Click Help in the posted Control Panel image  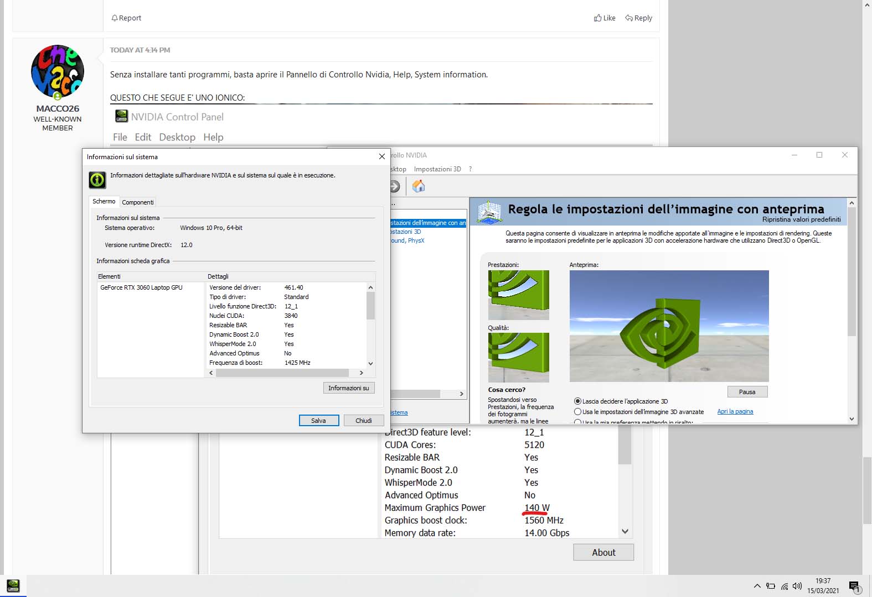pos(213,137)
